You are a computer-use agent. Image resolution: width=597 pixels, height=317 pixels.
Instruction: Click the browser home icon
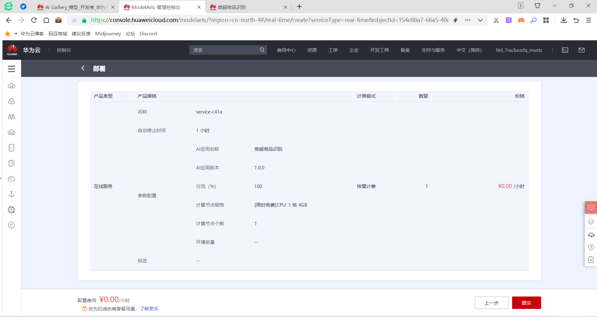coord(46,20)
